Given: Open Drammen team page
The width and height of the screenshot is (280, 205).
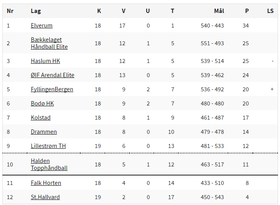Looking at the screenshot, I should point(44,132).
